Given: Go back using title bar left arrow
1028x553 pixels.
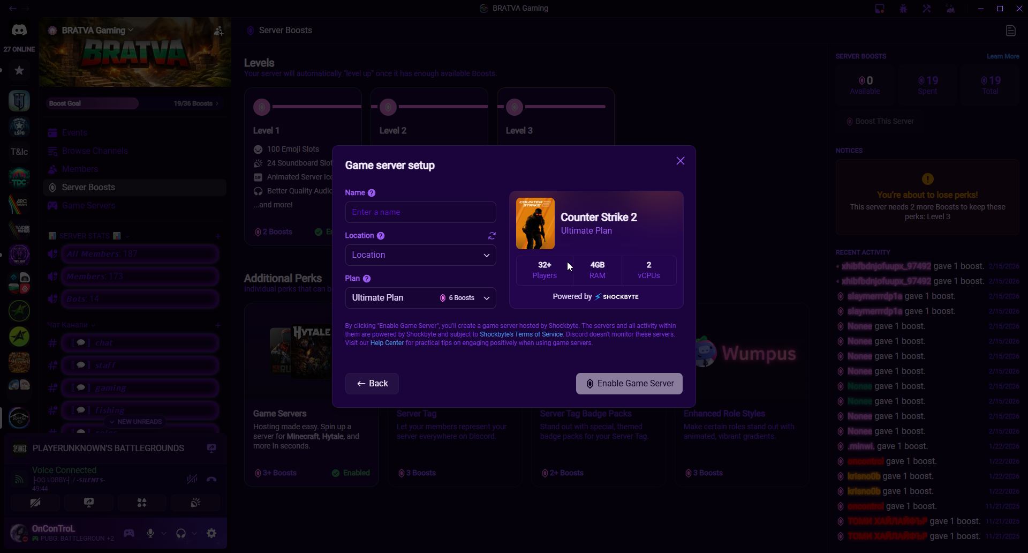Looking at the screenshot, I should pyautogui.click(x=12, y=9).
